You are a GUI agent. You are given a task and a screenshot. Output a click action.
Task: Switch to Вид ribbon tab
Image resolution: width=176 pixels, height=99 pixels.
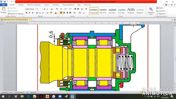pyautogui.click(x=79, y=5)
